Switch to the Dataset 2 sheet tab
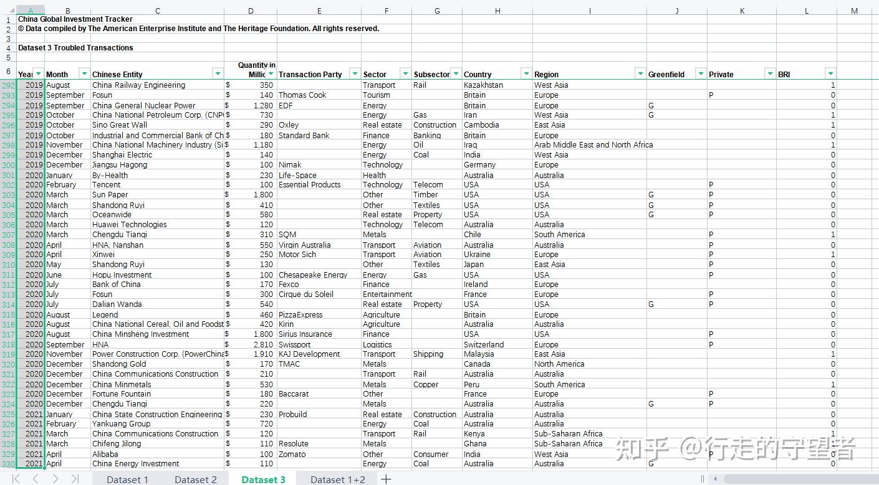The image size is (879, 485). tap(196, 479)
